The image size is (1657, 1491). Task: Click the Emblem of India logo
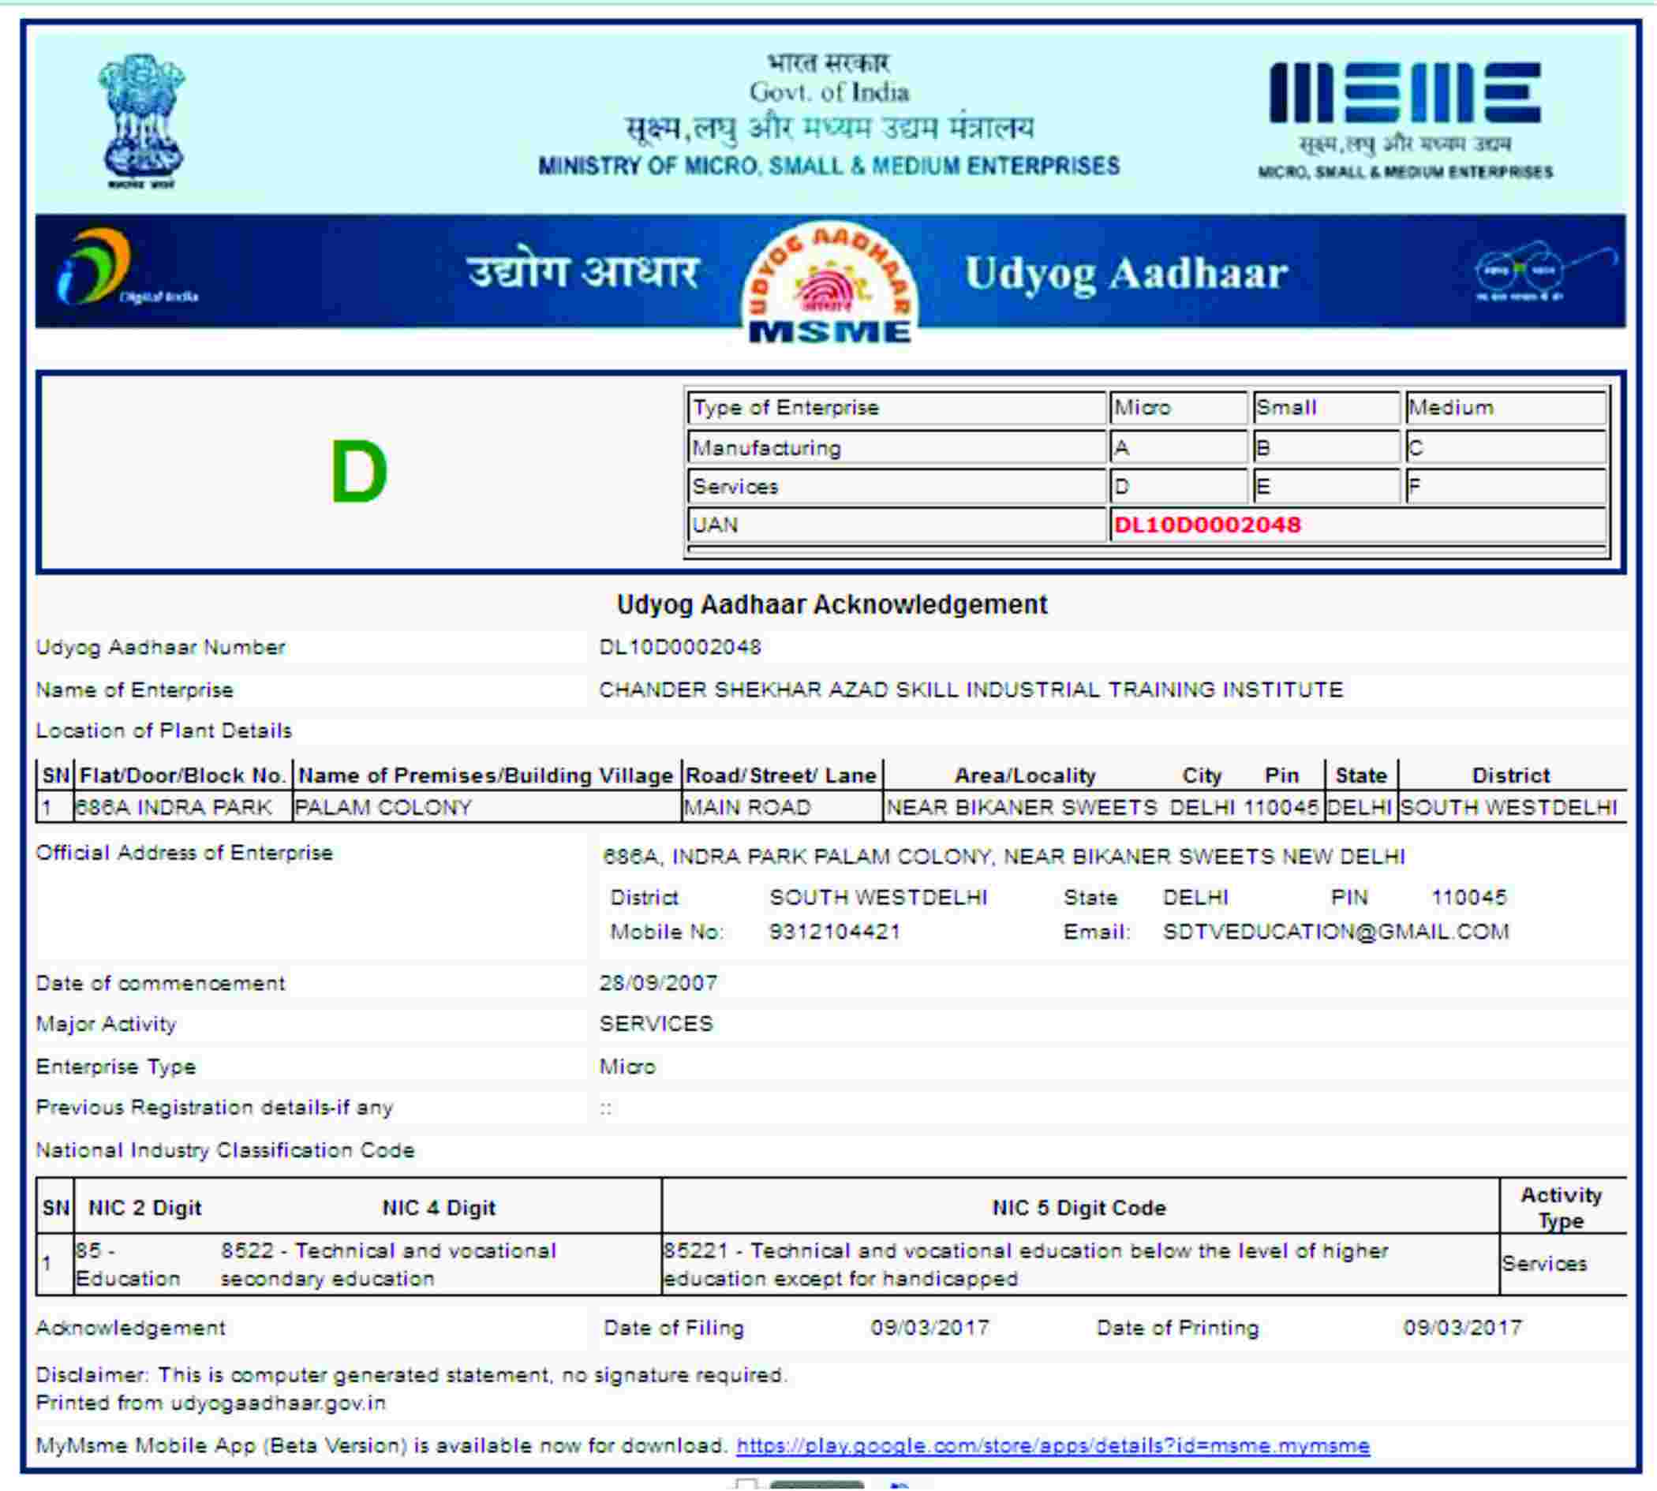click(141, 119)
